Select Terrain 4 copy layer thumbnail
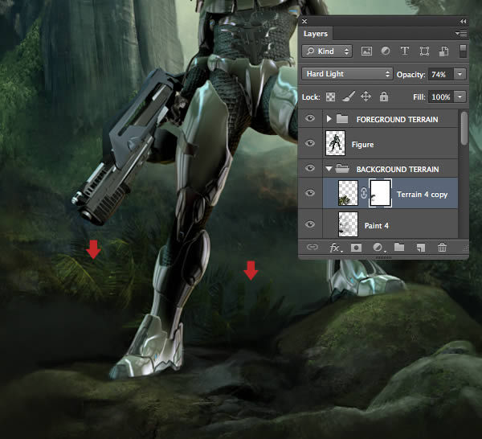 pos(348,193)
